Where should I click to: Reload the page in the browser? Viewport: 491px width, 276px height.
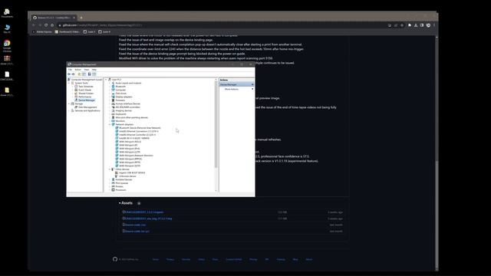click(x=46, y=25)
